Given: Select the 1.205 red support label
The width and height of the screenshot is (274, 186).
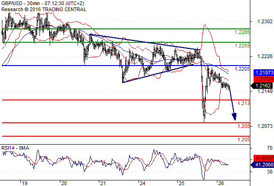Looking at the screenshot, I should click(x=243, y=139).
